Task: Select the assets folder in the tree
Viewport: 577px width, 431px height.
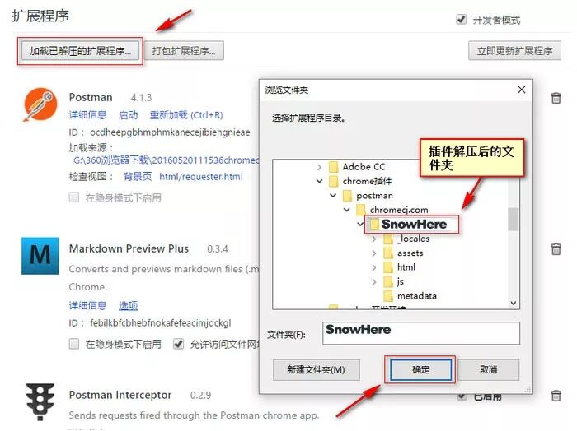Action: click(403, 253)
